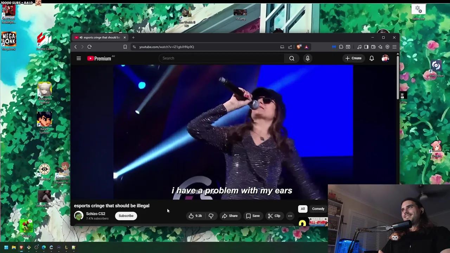Open the Leo AI sparkle icon
Image resolution: width=450 pixels, height=253 pixels.
[380, 47]
